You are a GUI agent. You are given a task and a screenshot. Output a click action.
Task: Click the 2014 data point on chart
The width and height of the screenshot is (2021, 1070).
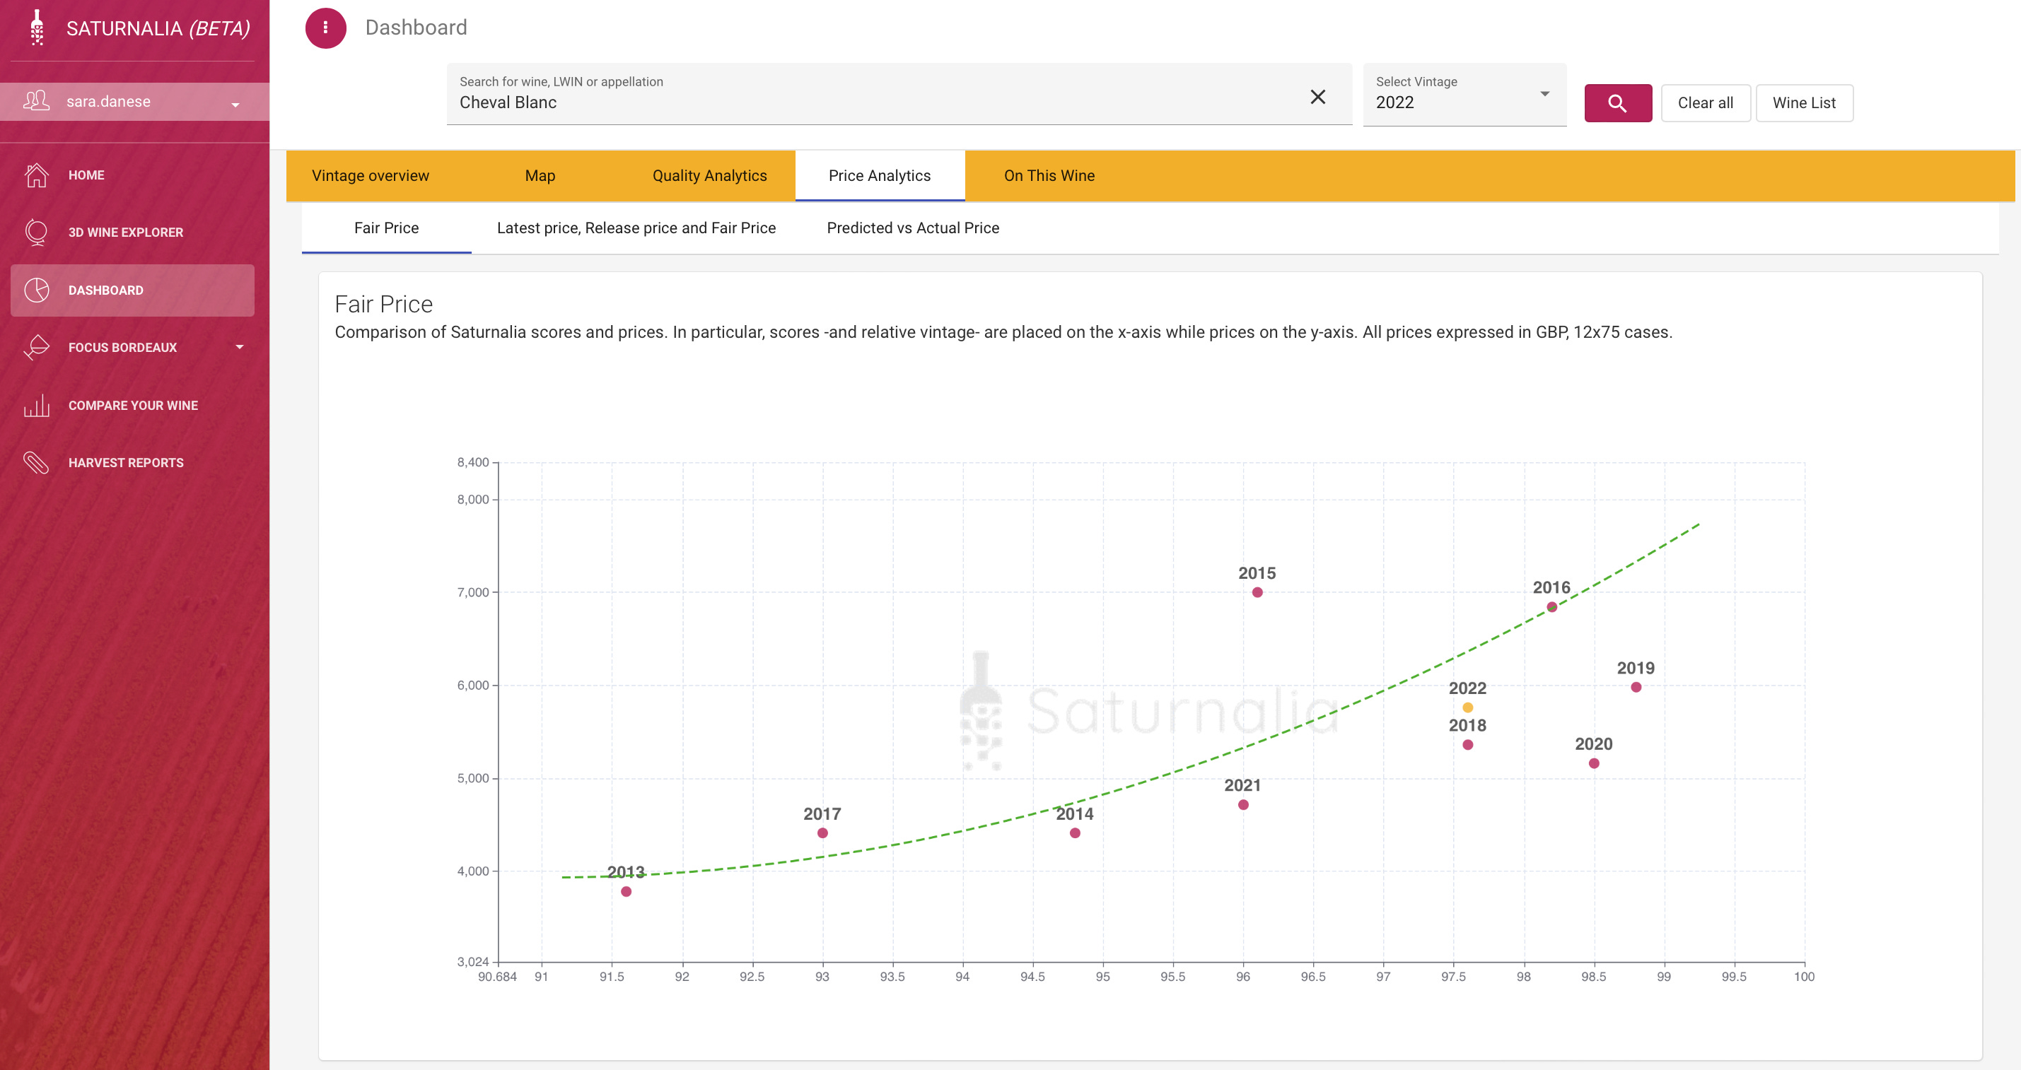point(1075,833)
